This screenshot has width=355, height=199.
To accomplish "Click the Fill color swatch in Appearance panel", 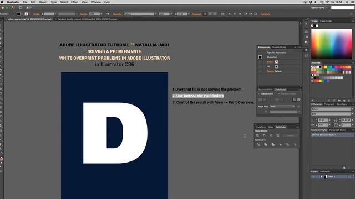I will click(276, 66).
